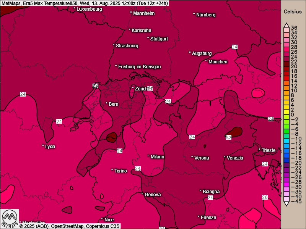Select the München city label
This screenshot has width=306, height=229.
point(218,62)
